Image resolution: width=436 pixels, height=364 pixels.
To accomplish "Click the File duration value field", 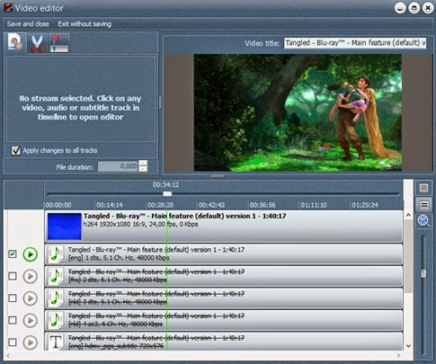I will click(118, 166).
